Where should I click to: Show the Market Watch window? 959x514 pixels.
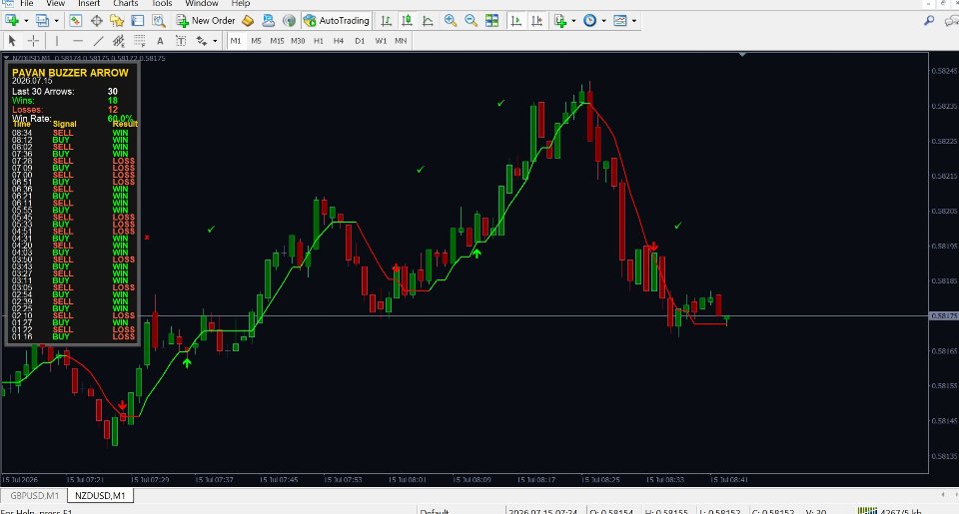75,20
